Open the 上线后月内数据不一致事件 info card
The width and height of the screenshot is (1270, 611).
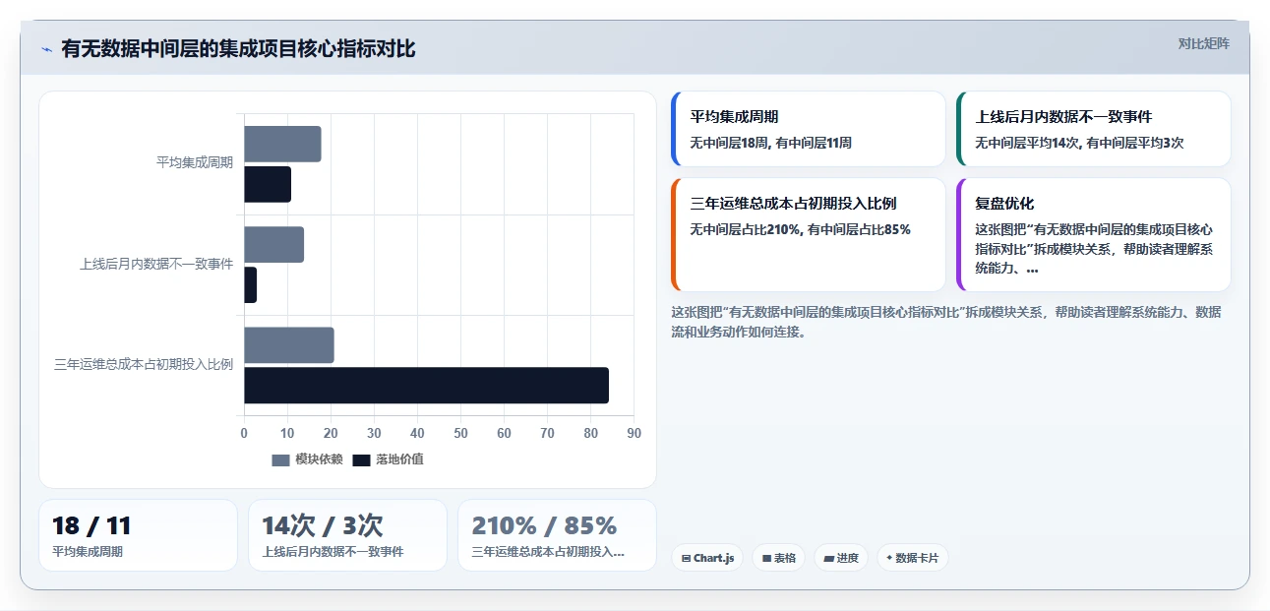(1093, 129)
